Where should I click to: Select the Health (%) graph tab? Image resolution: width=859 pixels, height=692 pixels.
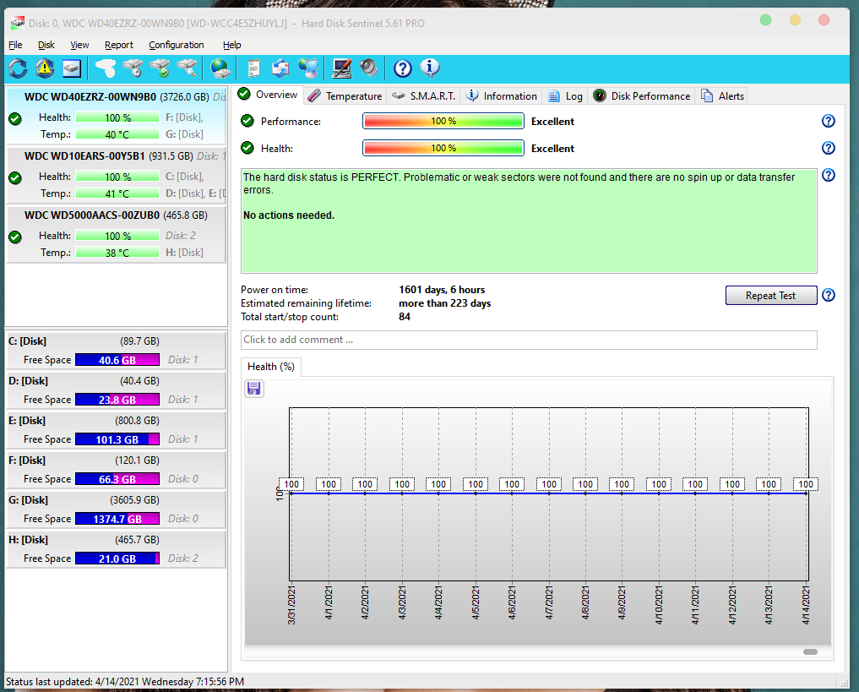(x=270, y=367)
